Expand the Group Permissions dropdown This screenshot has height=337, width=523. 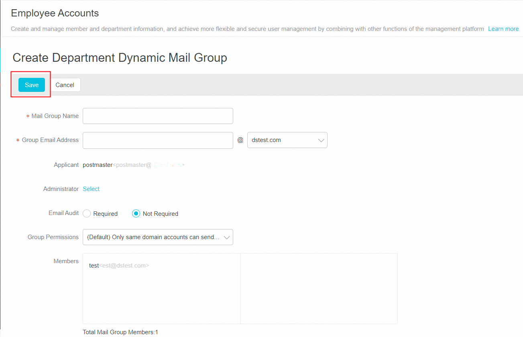pos(158,237)
